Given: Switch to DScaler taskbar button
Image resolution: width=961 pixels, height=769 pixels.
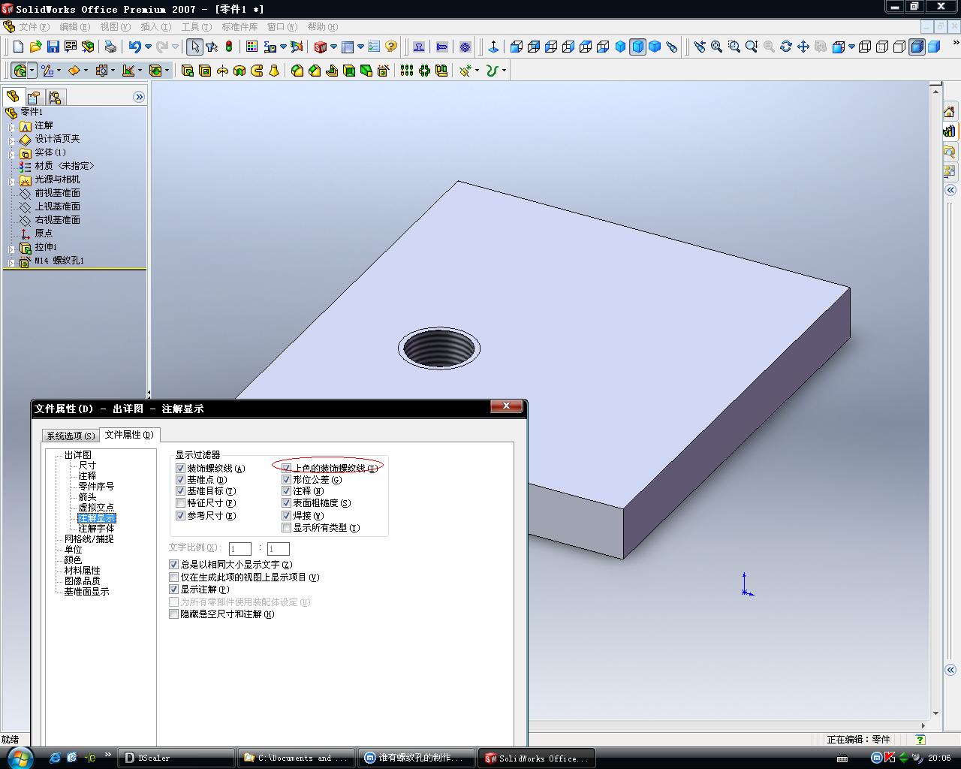Looking at the screenshot, I should pyautogui.click(x=177, y=758).
